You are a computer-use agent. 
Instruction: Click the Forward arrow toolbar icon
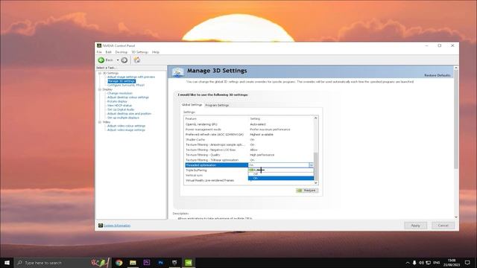[x=124, y=60]
